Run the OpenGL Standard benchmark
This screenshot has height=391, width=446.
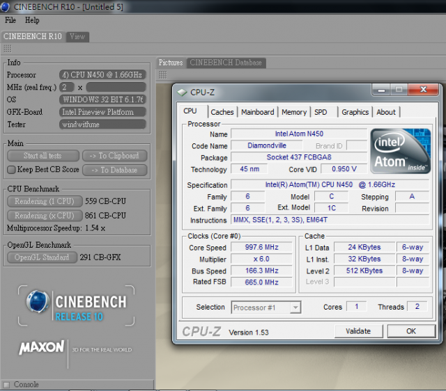tap(42, 257)
